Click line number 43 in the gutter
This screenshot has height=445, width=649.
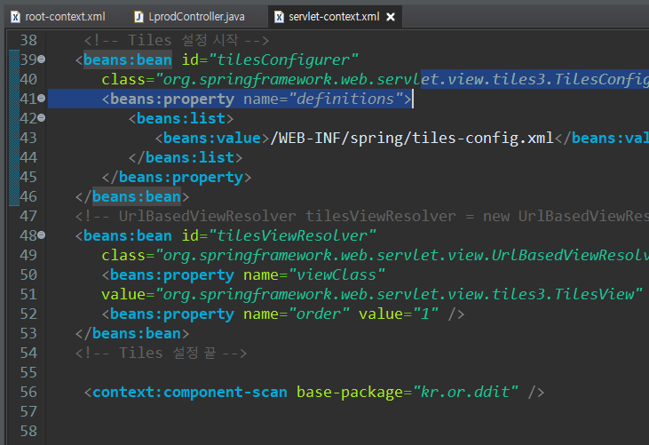pyautogui.click(x=28, y=138)
